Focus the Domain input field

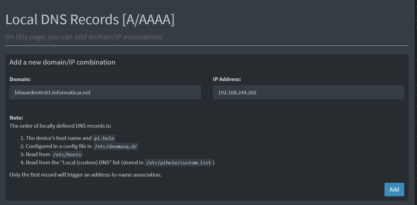pyautogui.click(x=105, y=92)
